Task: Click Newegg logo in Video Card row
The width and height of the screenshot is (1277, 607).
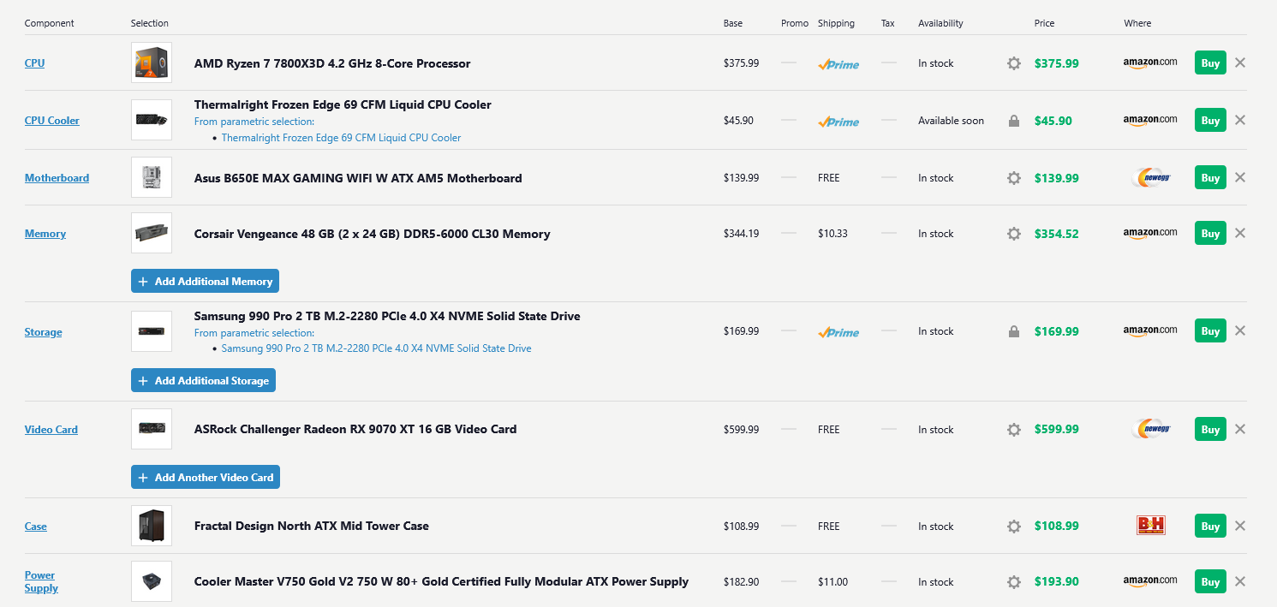Action: pyautogui.click(x=1150, y=429)
